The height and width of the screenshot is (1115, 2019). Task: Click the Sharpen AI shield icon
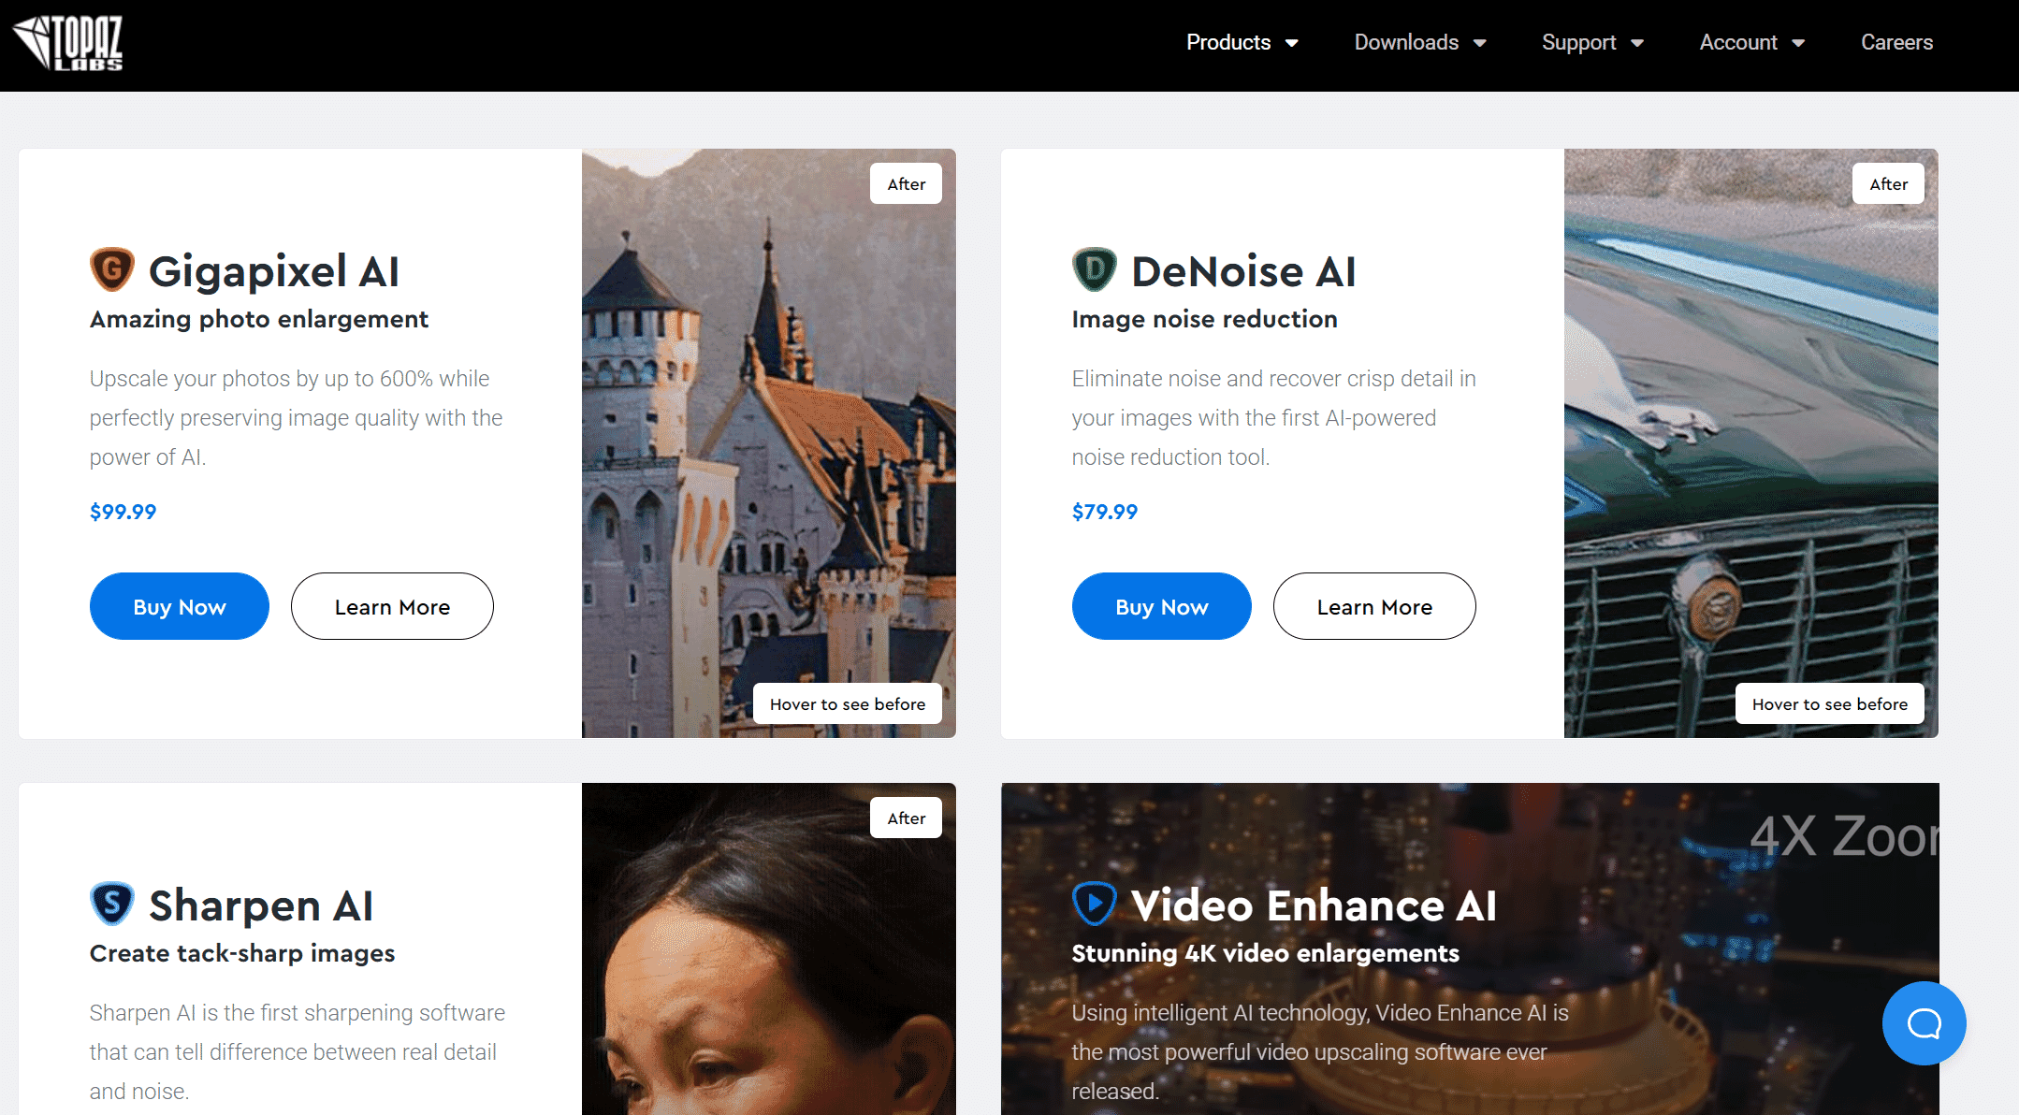pos(112,905)
